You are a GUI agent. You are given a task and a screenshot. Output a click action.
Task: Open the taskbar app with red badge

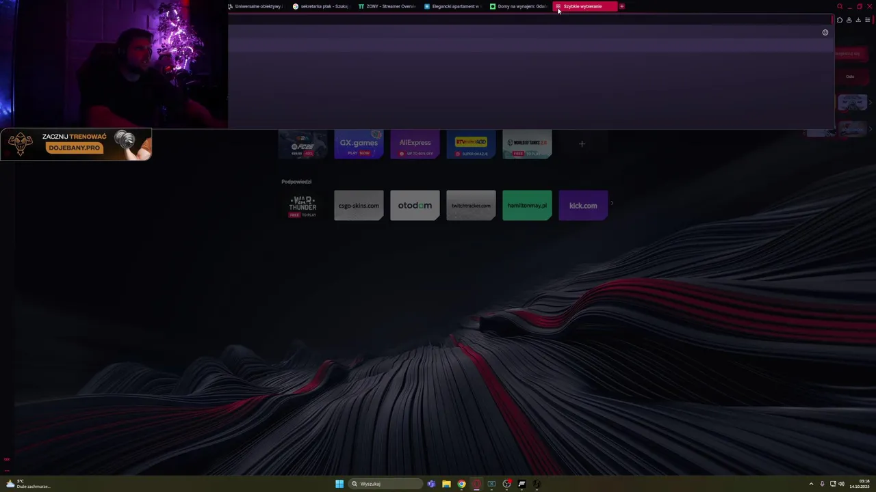click(507, 484)
